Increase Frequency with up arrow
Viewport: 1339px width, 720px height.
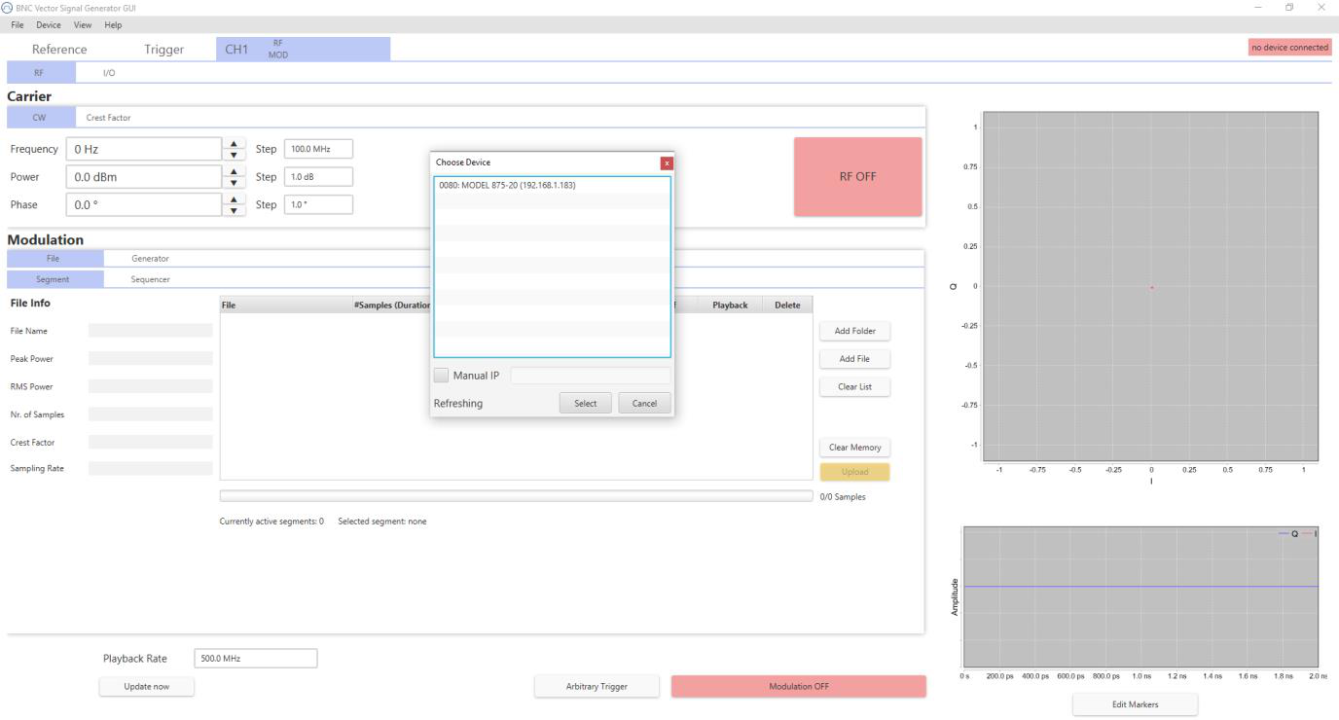pyautogui.click(x=234, y=144)
